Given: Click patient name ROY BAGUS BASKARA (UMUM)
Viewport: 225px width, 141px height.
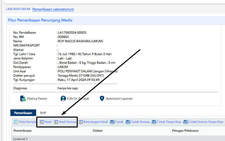Looking at the screenshot, I should 80,41.
